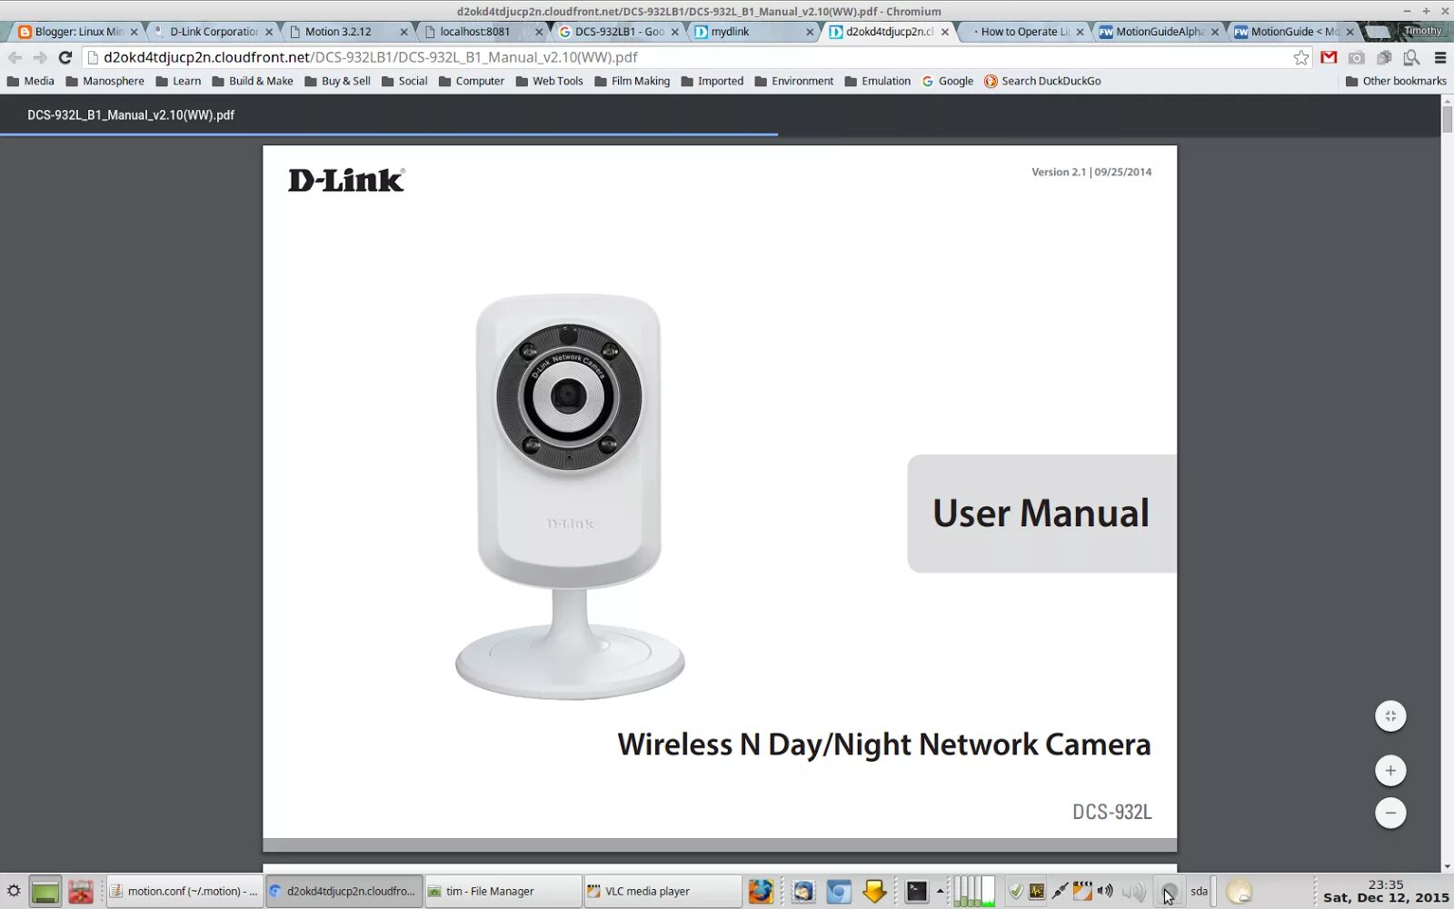Viewport: 1454px width, 909px height.
Task: Click the CPU graph panel monitor
Action: (x=974, y=892)
